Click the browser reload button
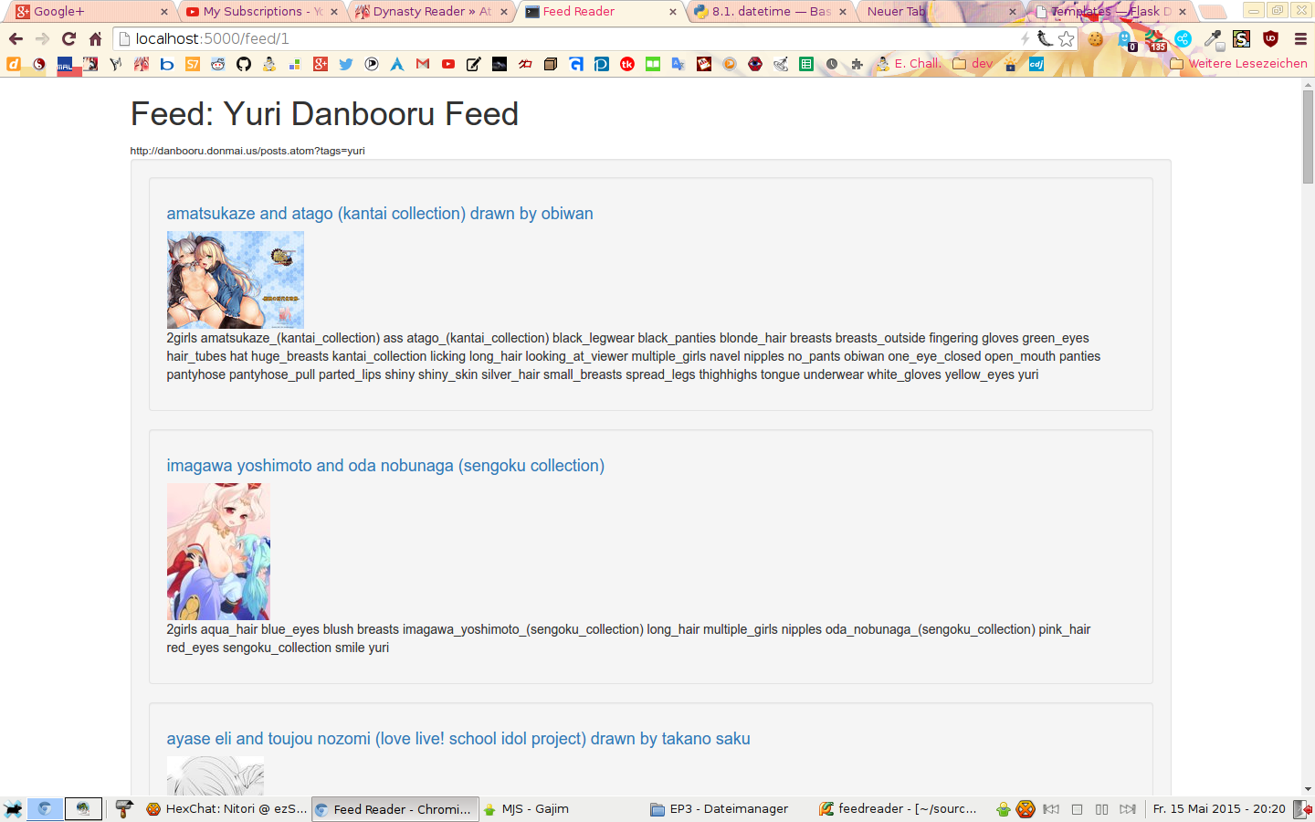The width and height of the screenshot is (1315, 822). pyautogui.click(x=68, y=38)
